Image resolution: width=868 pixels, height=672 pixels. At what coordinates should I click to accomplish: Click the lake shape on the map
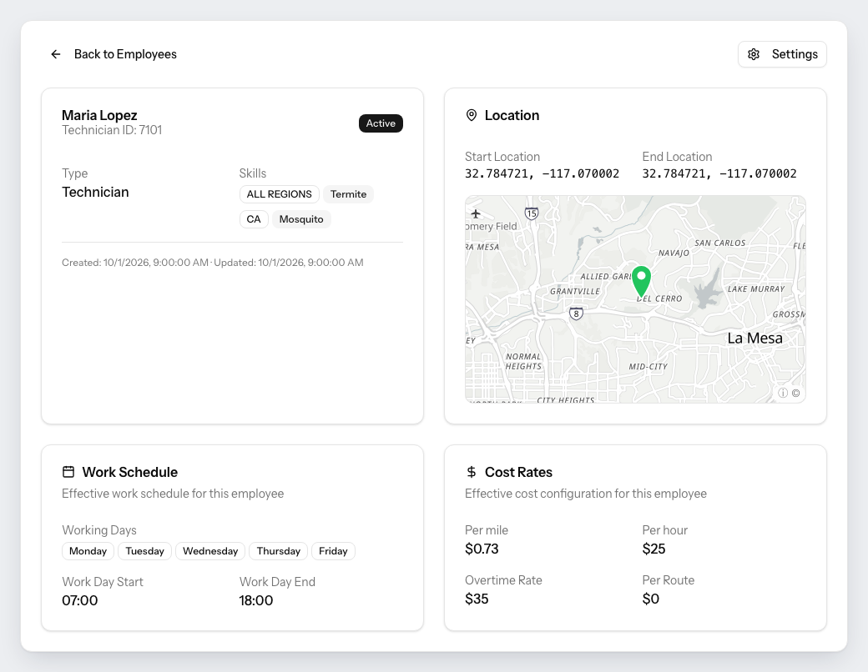[x=707, y=292]
